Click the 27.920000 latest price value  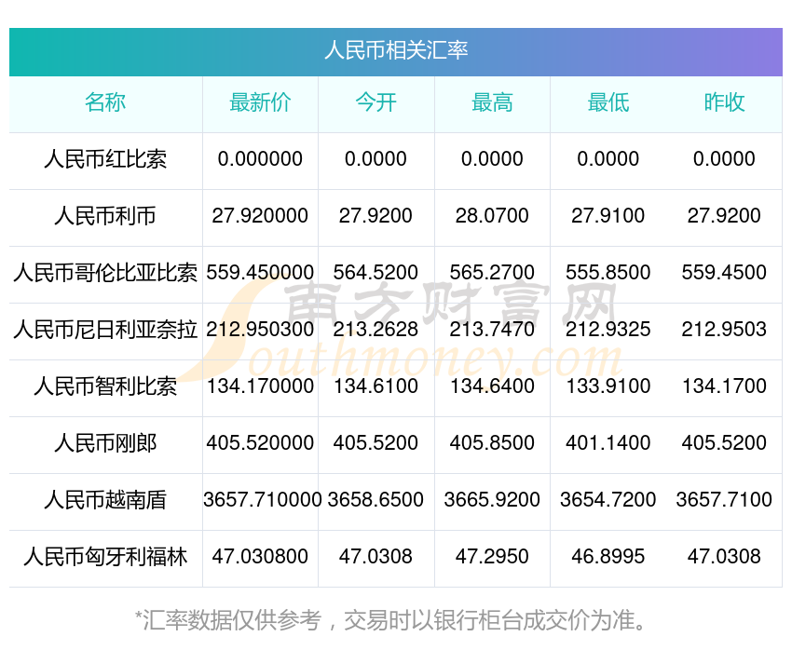[x=260, y=216]
